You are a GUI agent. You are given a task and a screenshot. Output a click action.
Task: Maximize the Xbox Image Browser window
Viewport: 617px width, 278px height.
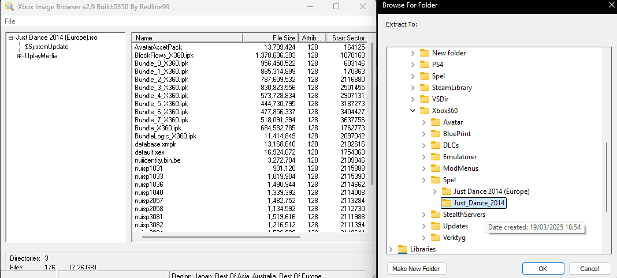tap(336, 7)
